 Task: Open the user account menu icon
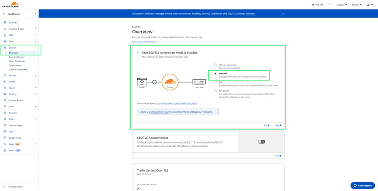(368, 4)
